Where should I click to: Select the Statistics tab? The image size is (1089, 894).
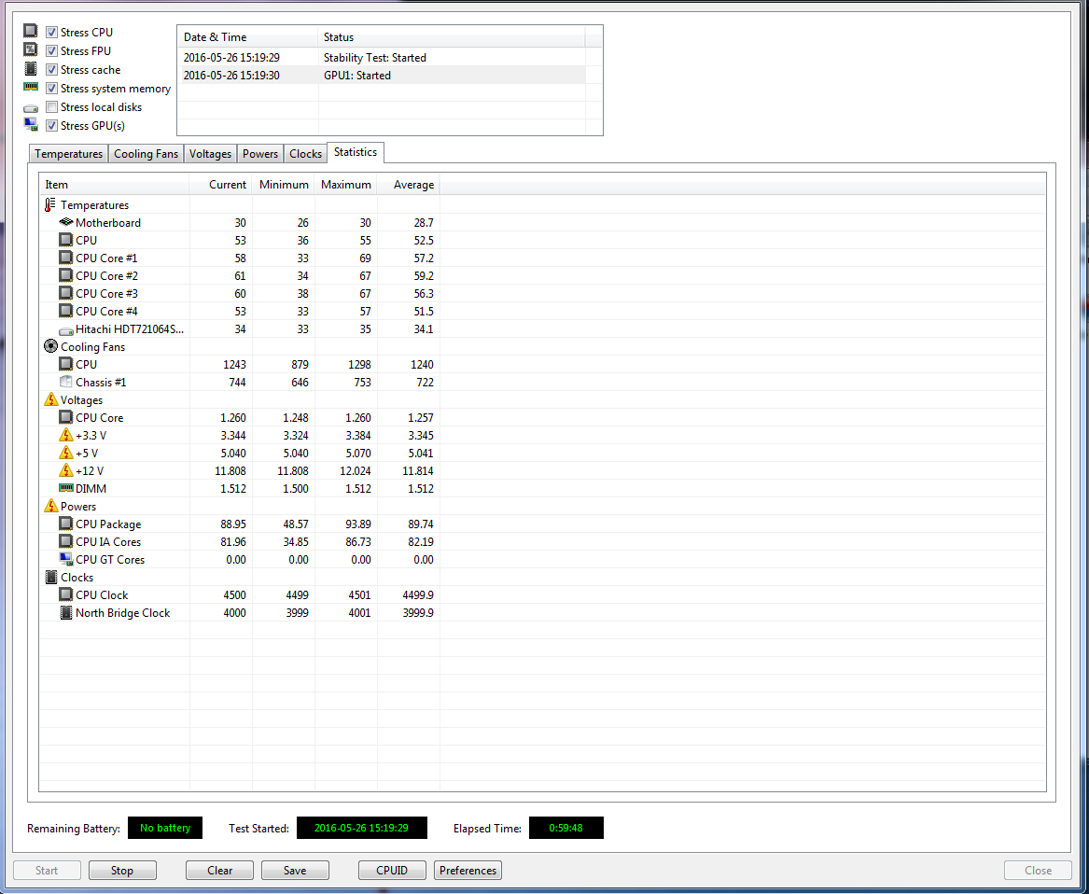356,152
